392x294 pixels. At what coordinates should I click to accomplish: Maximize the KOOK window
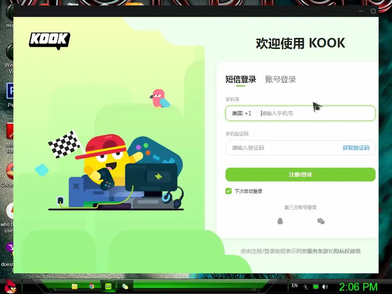373,11
